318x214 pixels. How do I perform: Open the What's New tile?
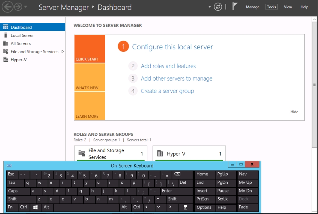[90, 77]
